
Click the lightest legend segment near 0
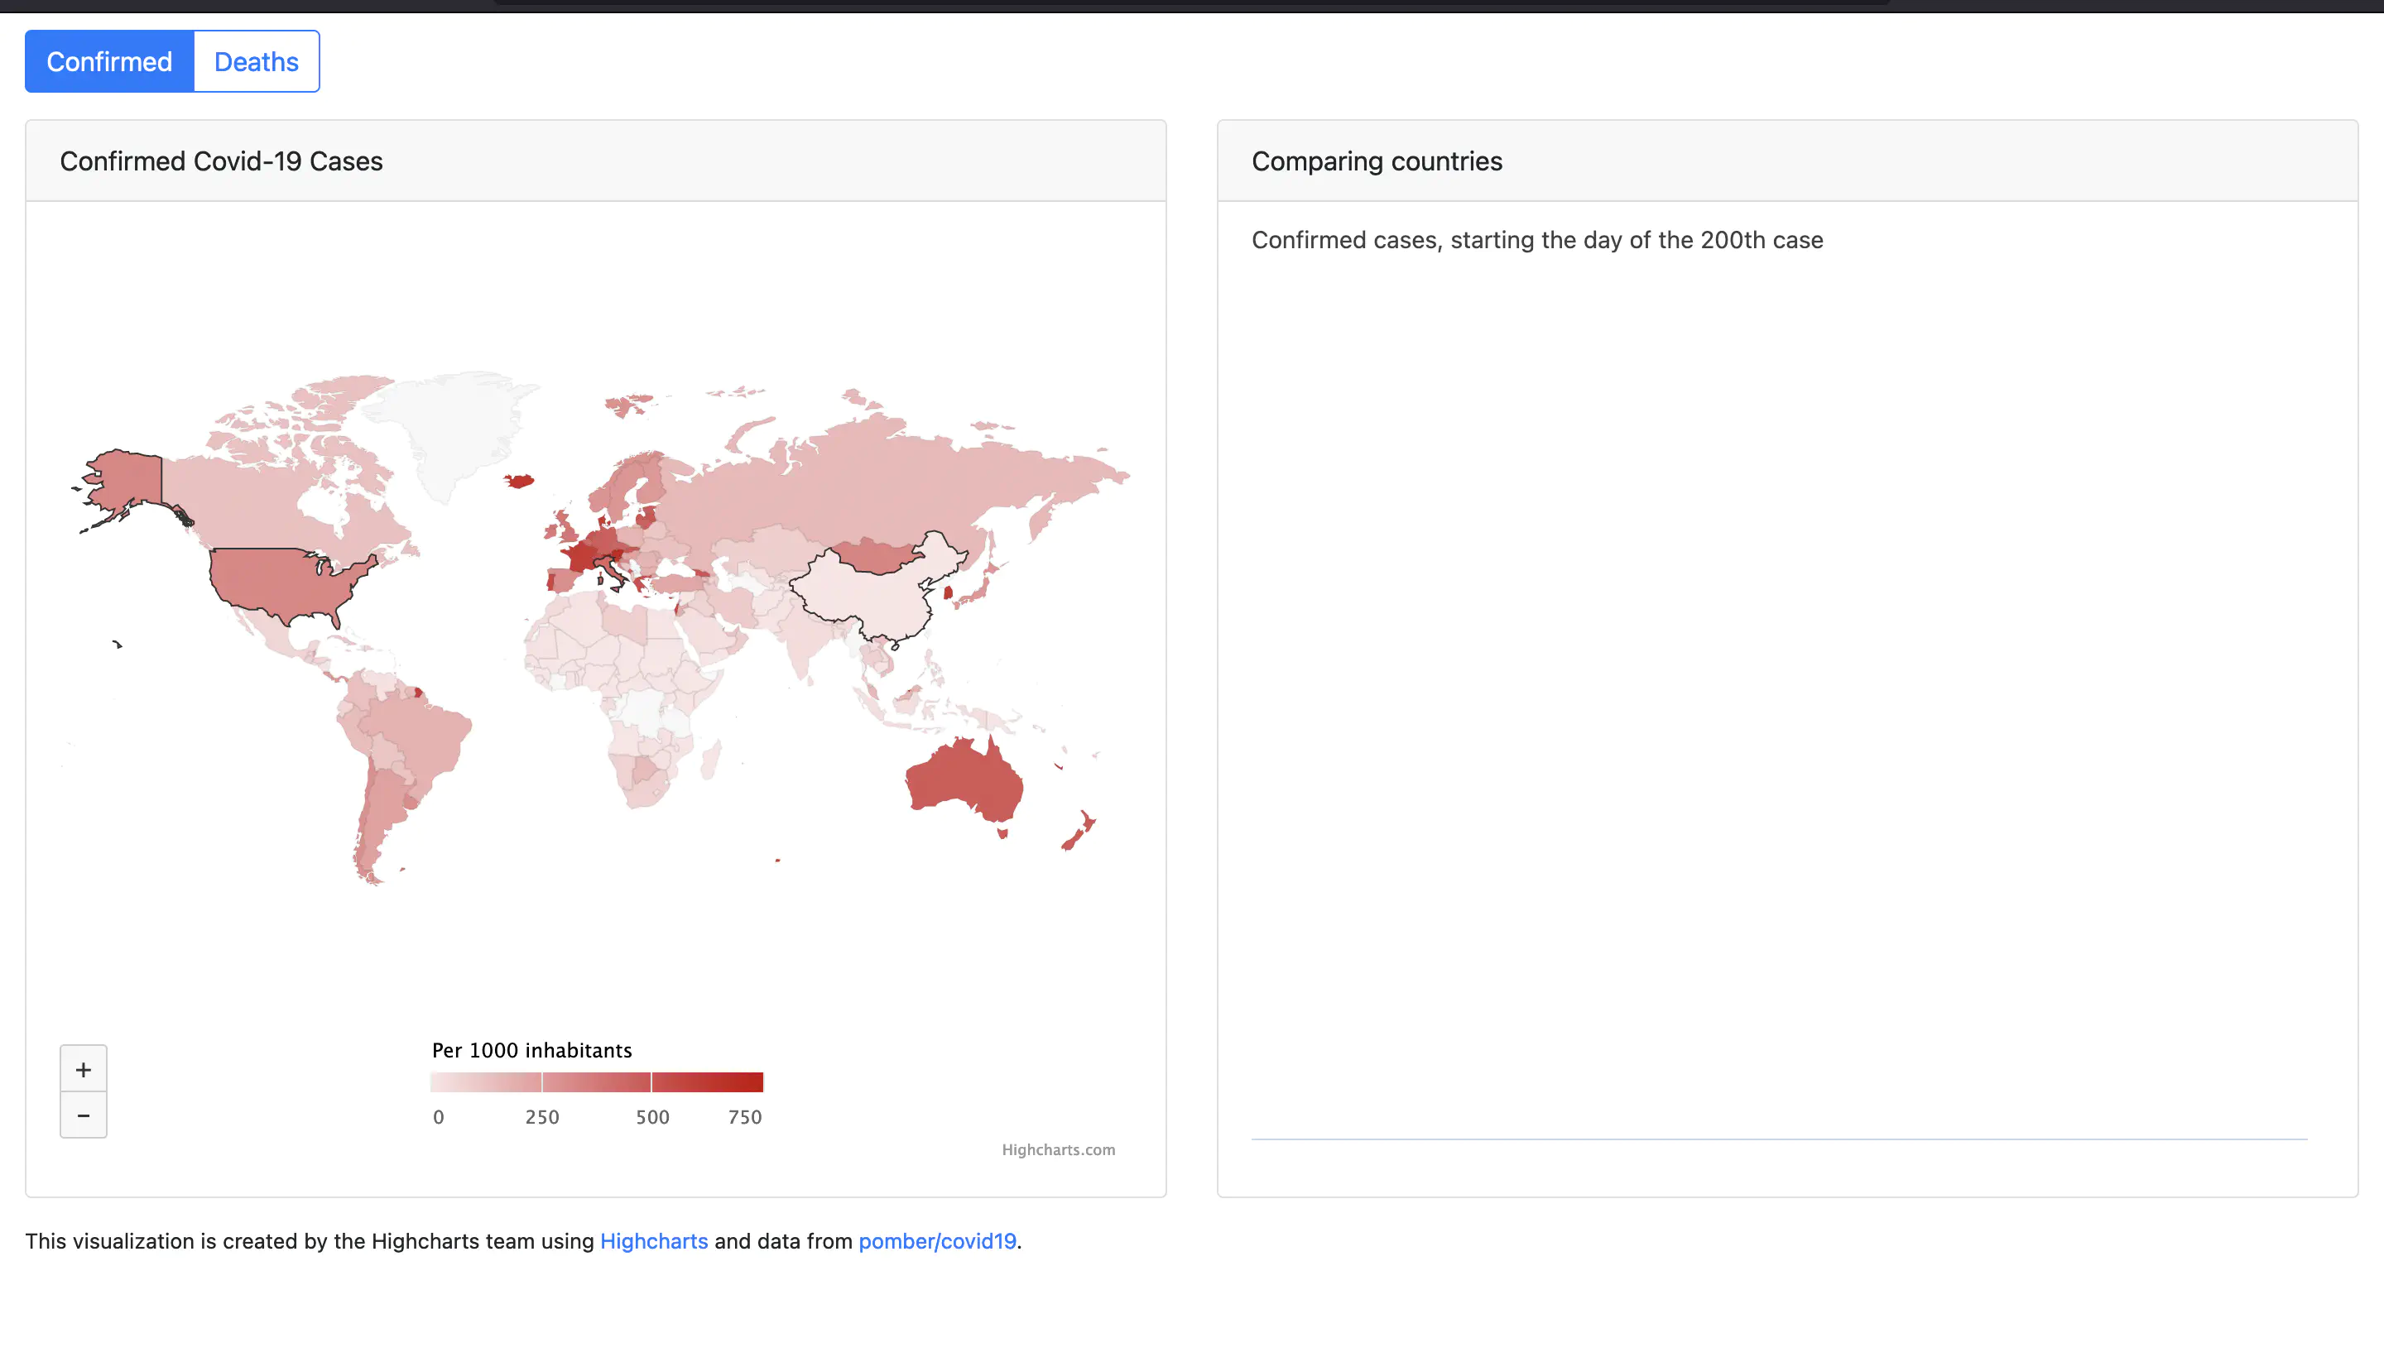click(x=486, y=1082)
